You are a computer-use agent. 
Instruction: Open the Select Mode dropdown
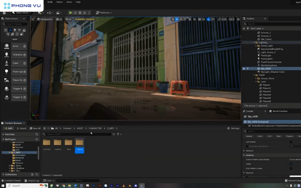tap(22, 13)
